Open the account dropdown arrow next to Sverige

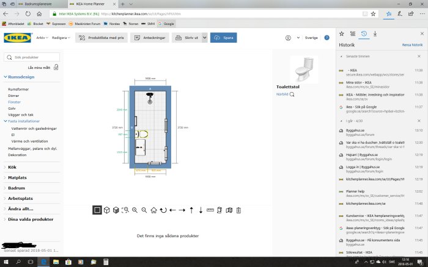click(298, 38)
